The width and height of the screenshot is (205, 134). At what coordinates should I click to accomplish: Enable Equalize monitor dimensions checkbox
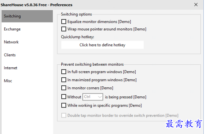[x=64, y=22]
